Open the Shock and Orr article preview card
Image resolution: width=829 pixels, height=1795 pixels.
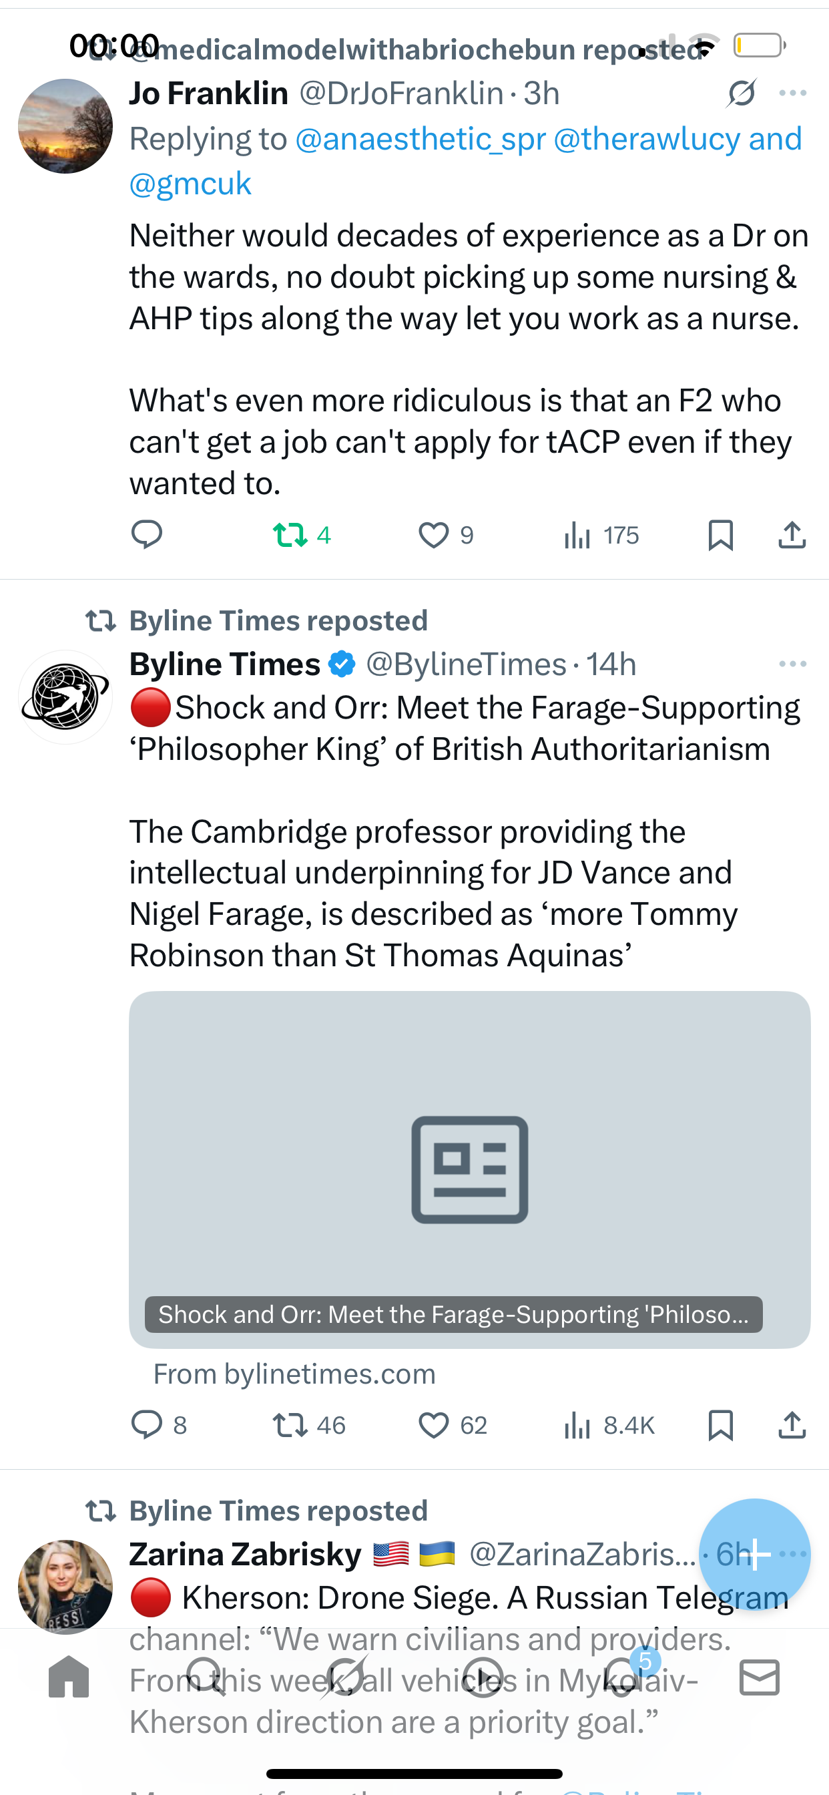(469, 1169)
